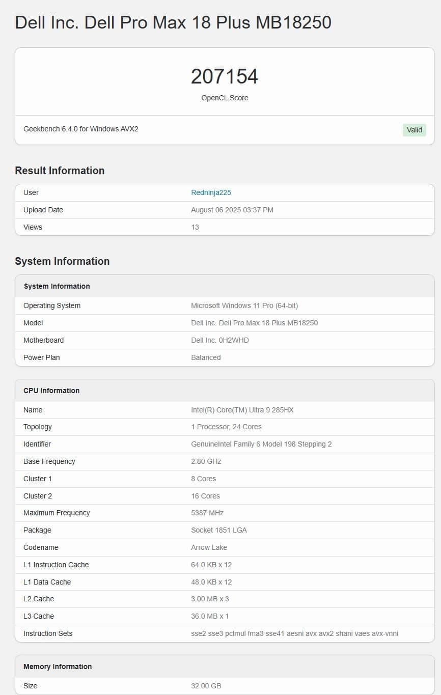Click the Result Information heading

(60, 171)
